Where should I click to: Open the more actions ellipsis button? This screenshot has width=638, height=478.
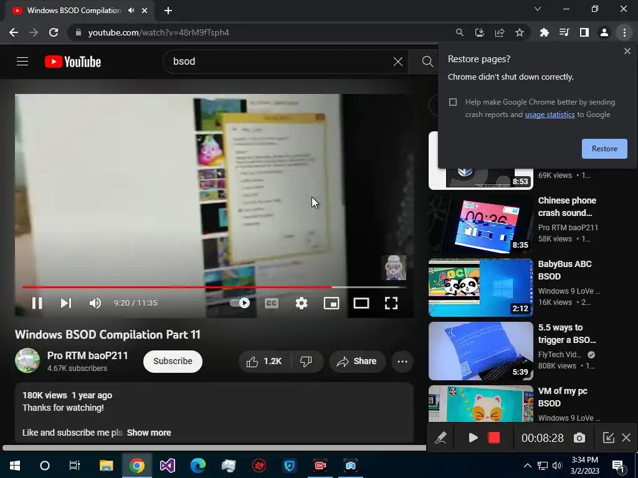402,362
